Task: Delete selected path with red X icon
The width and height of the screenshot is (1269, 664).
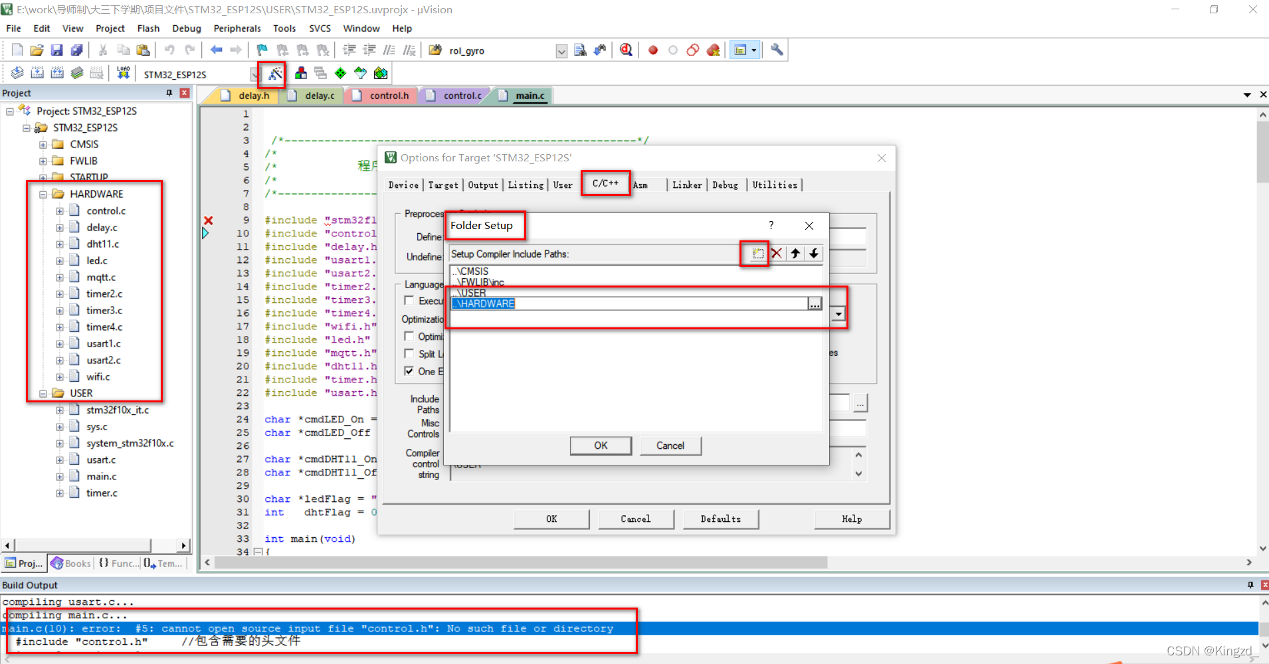Action: pos(776,254)
